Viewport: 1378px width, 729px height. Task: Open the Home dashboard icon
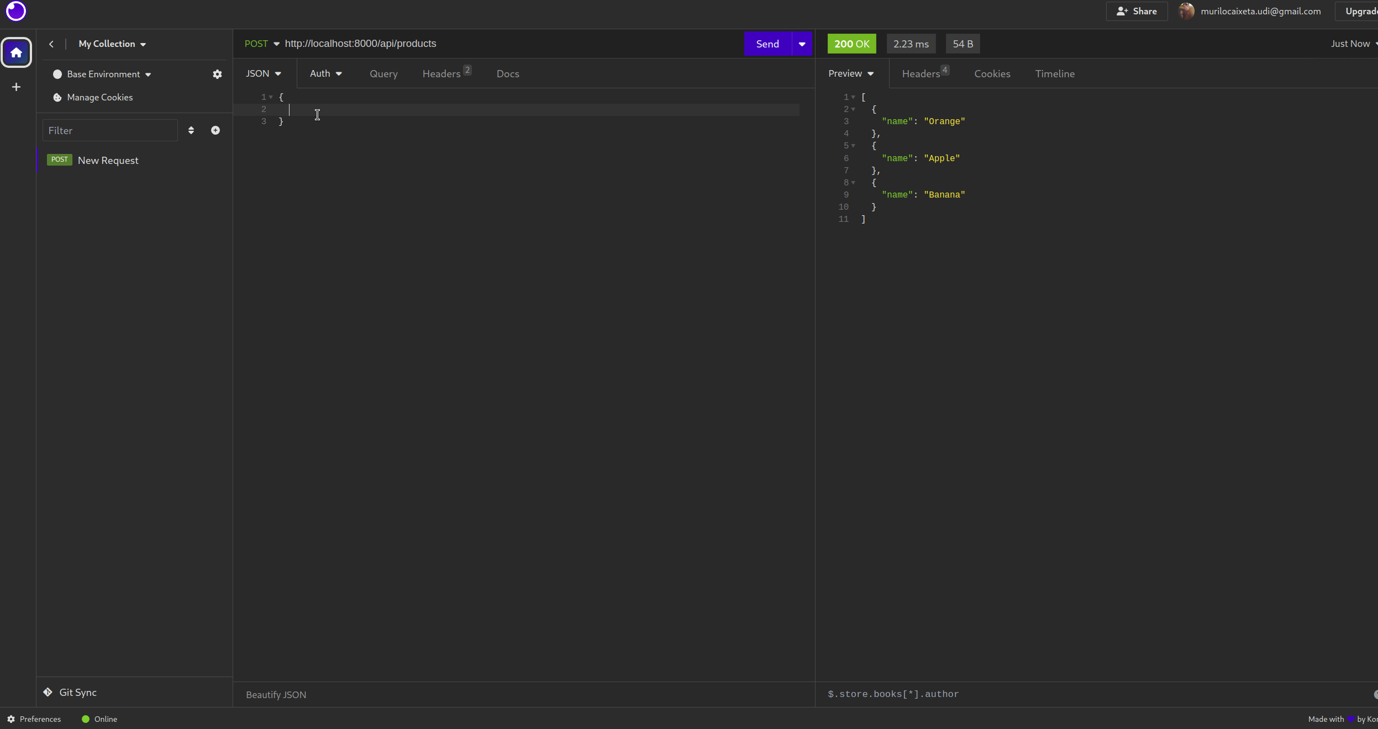pos(16,52)
